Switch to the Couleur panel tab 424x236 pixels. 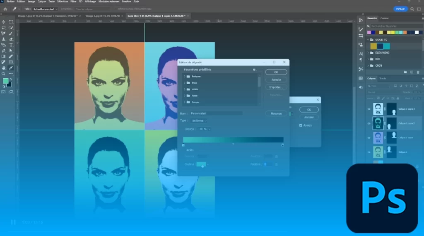pyautogui.click(x=384, y=18)
